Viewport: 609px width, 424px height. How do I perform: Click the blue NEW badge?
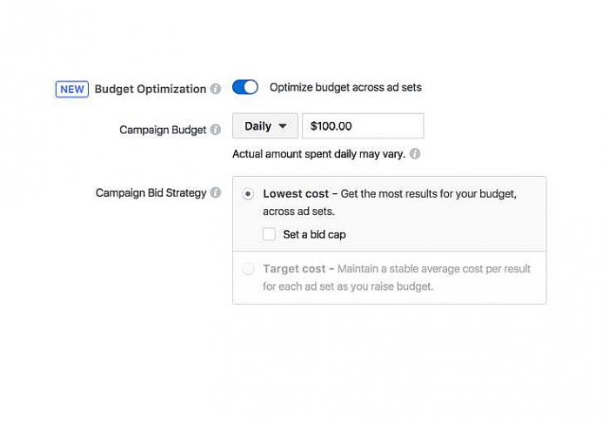72,89
